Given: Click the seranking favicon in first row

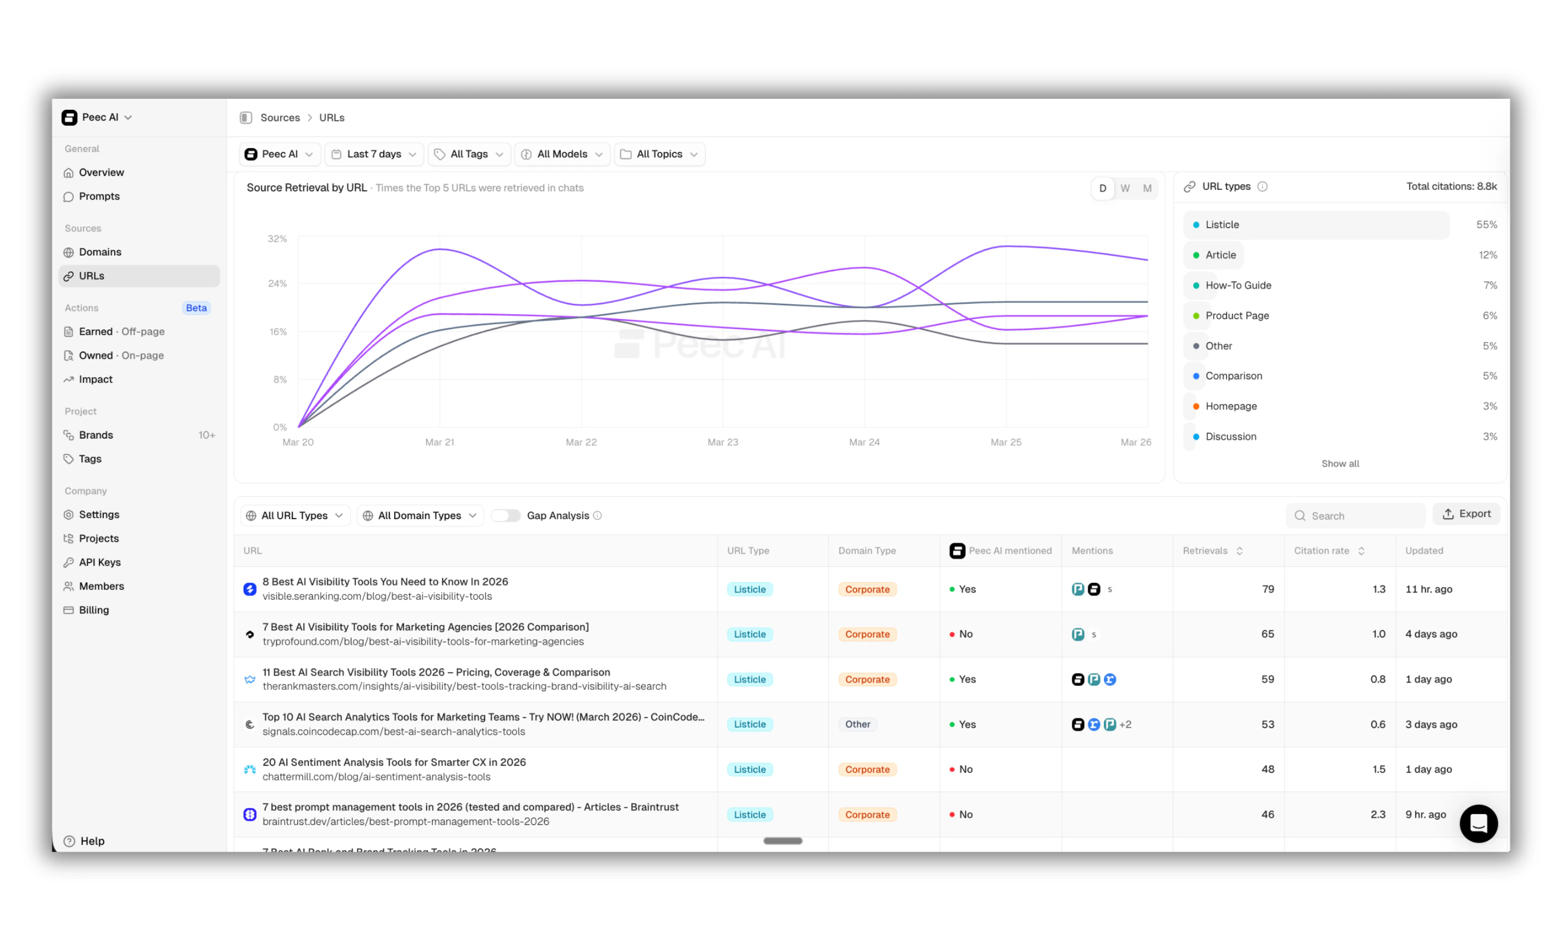Looking at the screenshot, I should click(250, 589).
